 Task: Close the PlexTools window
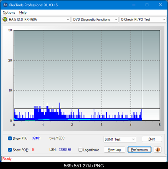click(160, 5)
